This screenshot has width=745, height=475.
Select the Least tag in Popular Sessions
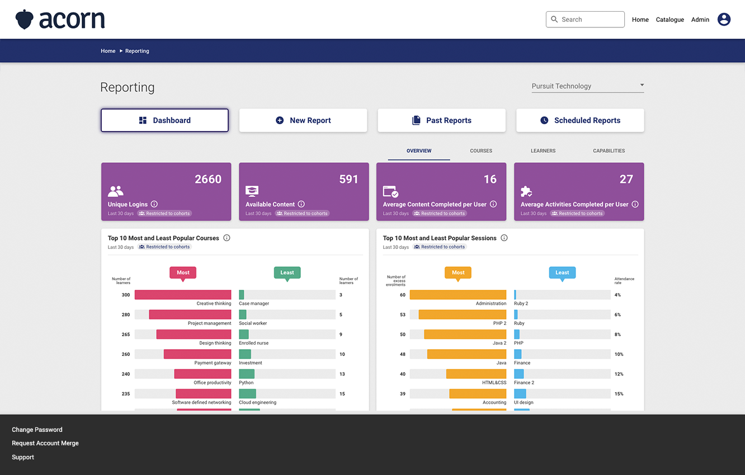(x=562, y=272)
